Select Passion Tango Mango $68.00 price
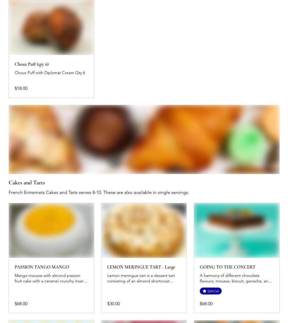288x323 pixels. 21,304
